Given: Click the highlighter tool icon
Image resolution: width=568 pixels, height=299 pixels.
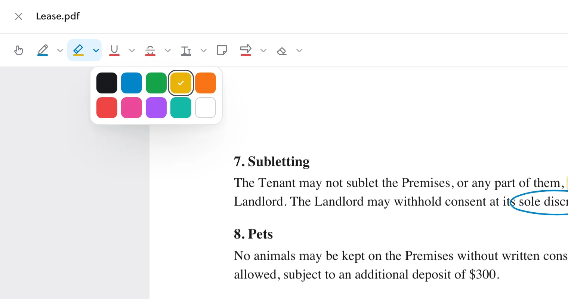Looking at the screenshot, I should 78,50.
